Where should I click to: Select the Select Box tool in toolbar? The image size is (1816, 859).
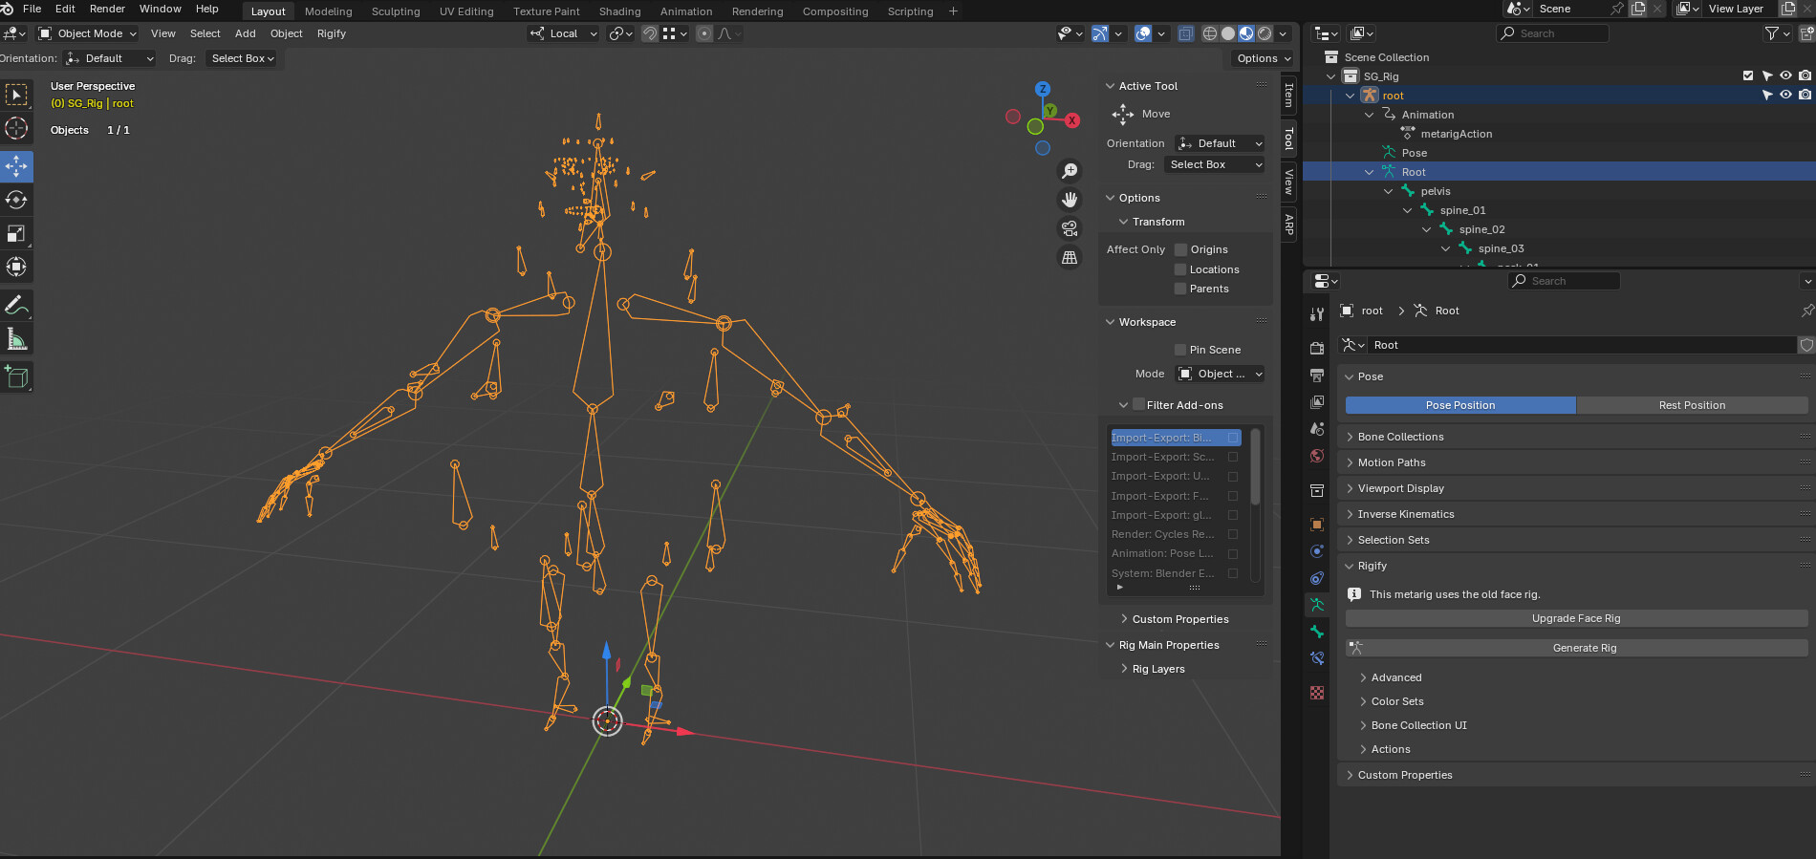(16, 95)
